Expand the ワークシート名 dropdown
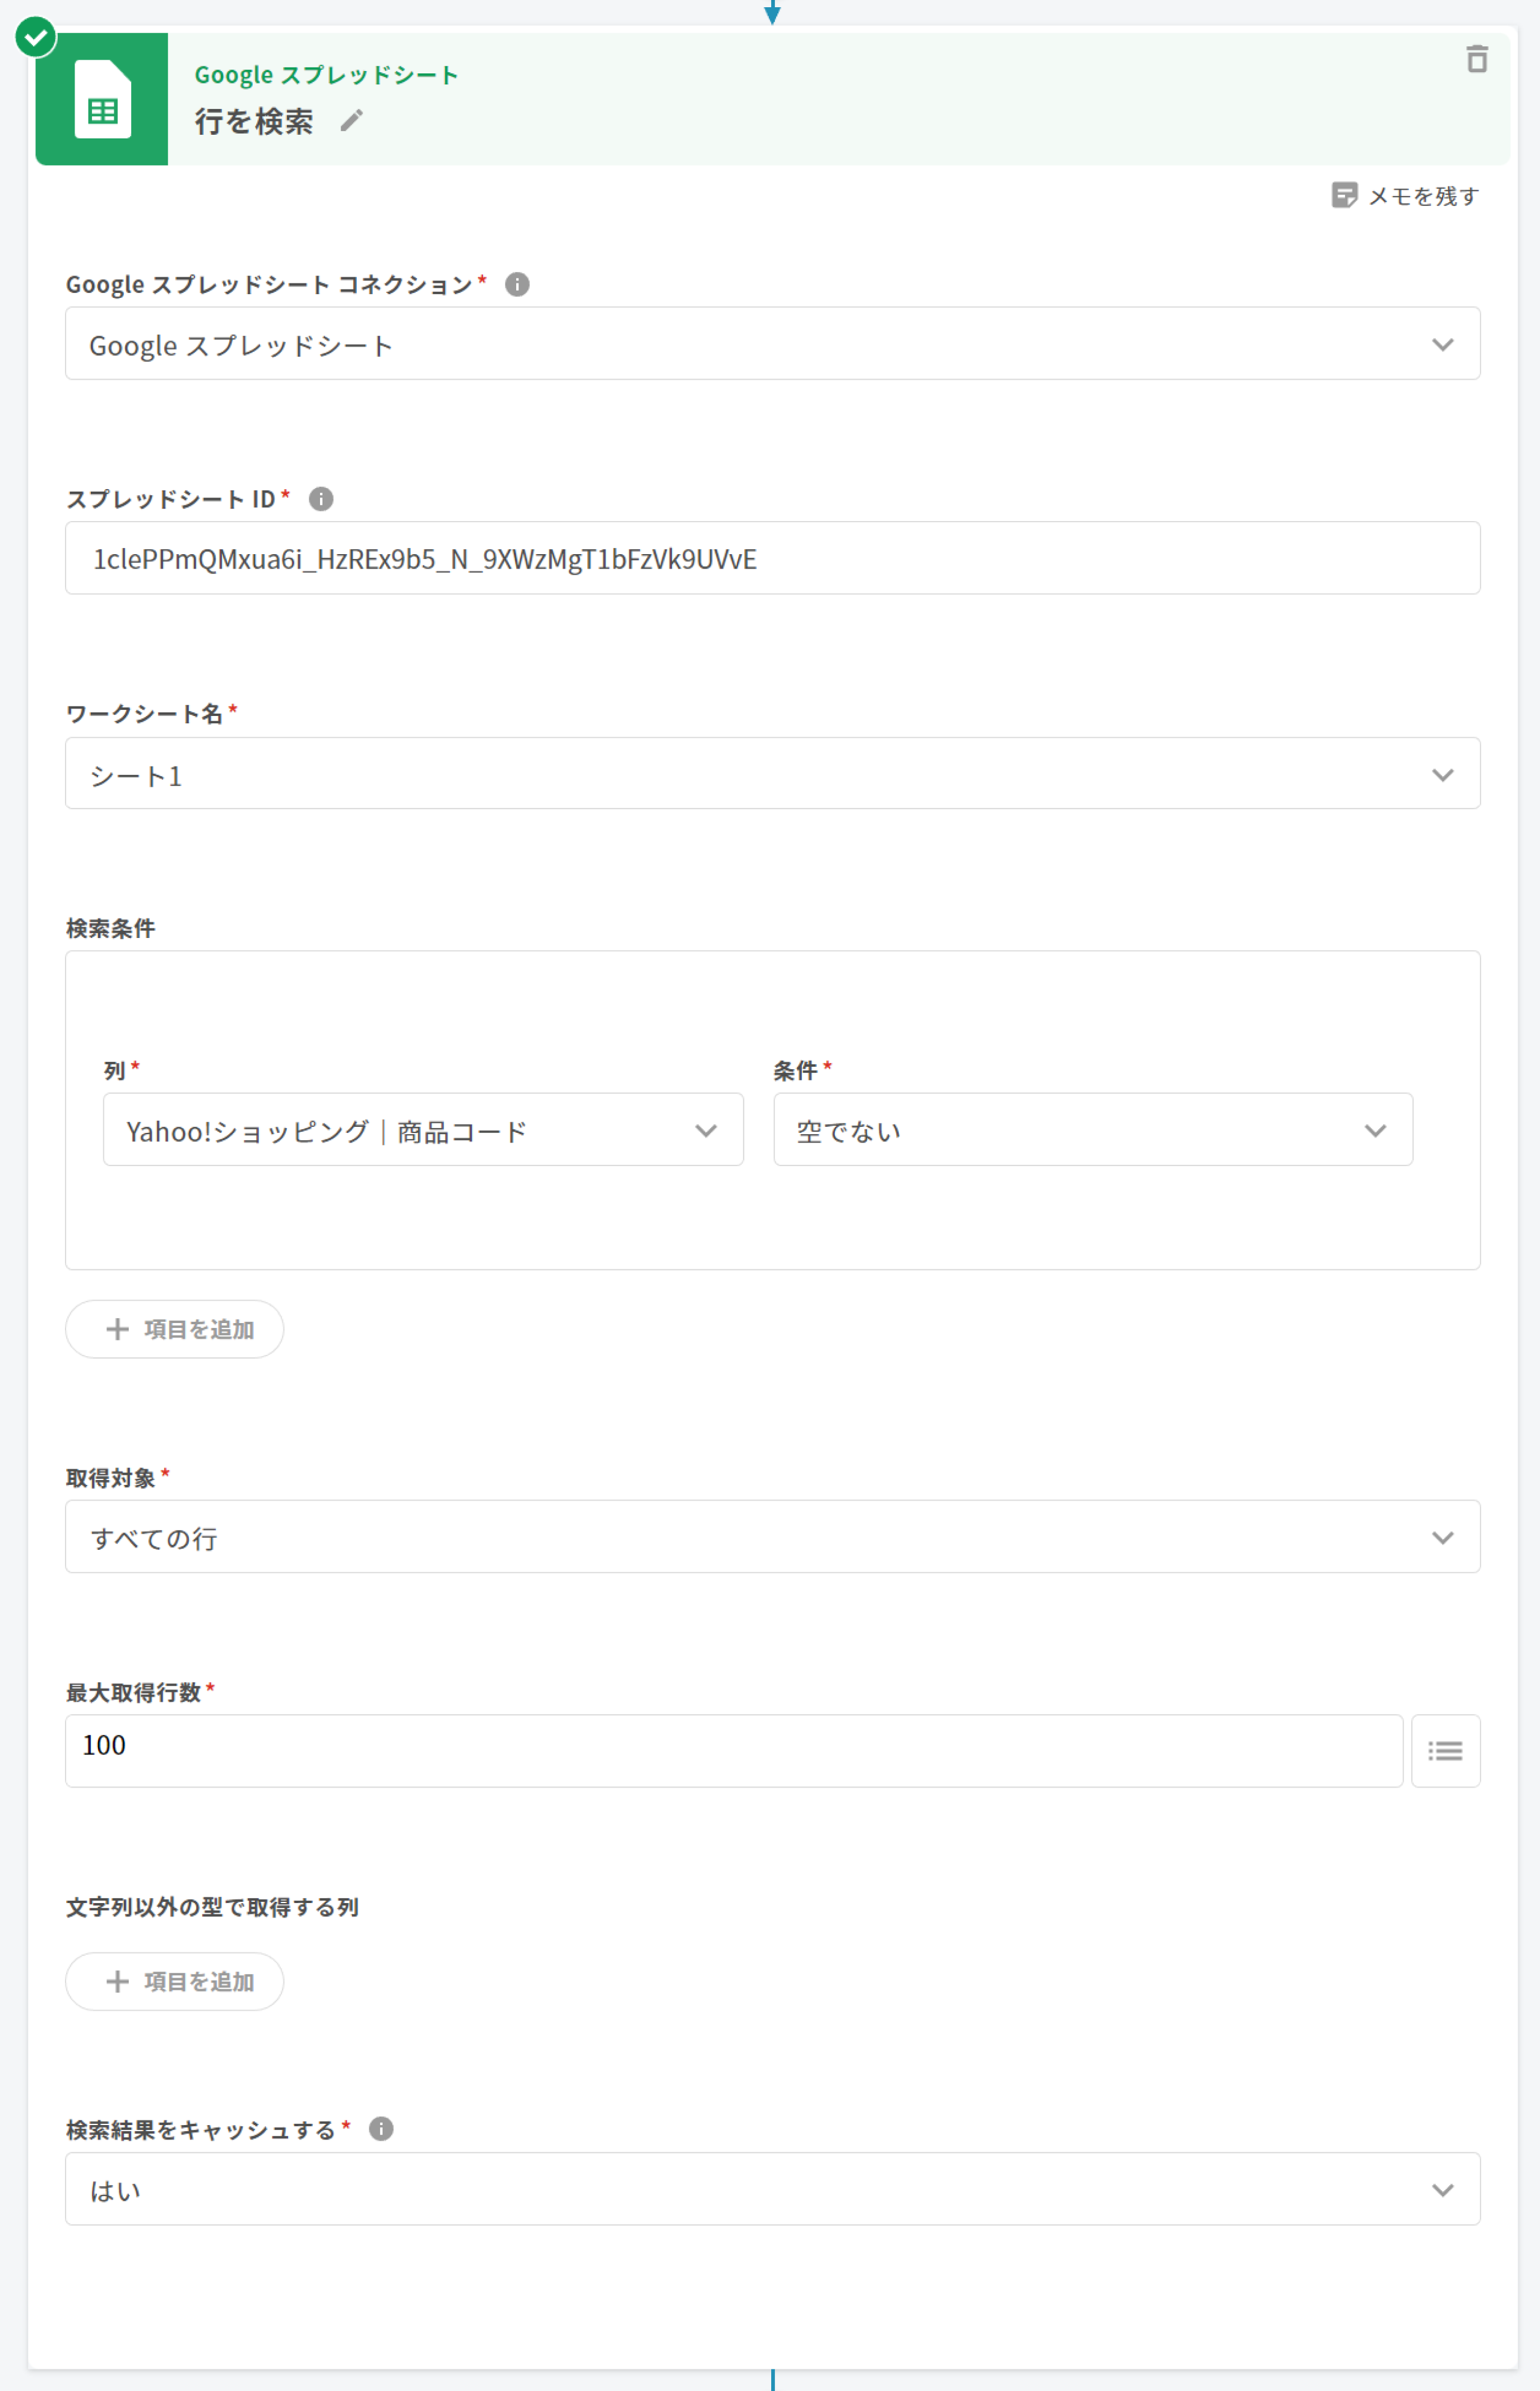 point(771,774)
